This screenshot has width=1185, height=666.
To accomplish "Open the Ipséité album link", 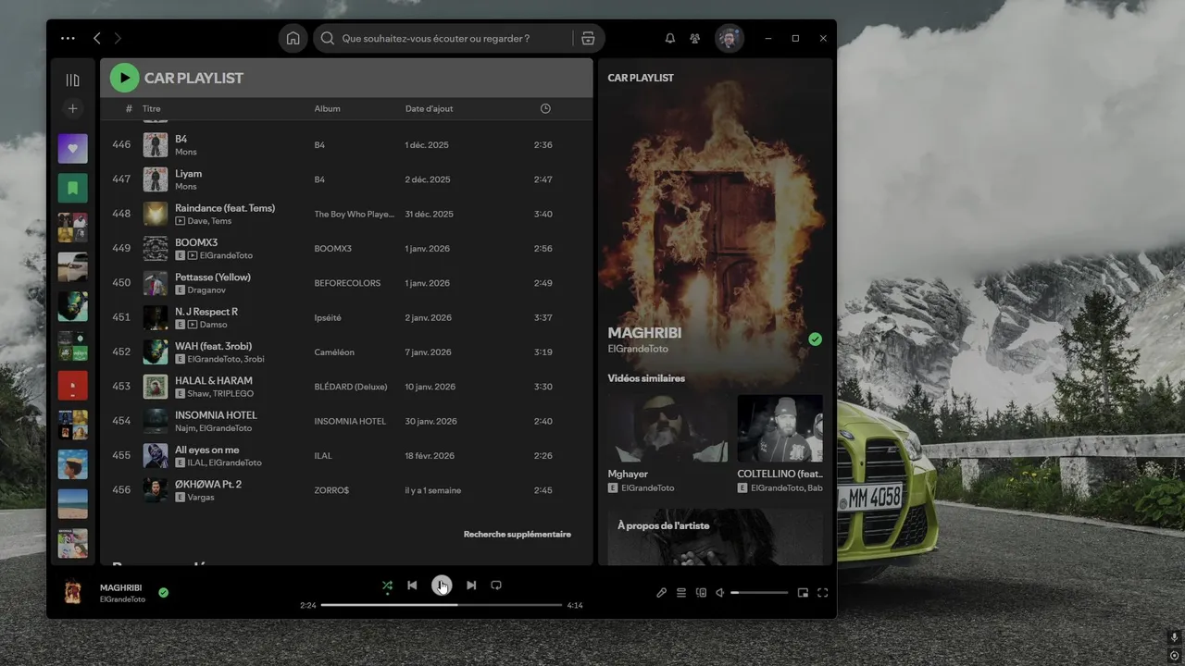I will pyautogui.click(x=328, y=317).
